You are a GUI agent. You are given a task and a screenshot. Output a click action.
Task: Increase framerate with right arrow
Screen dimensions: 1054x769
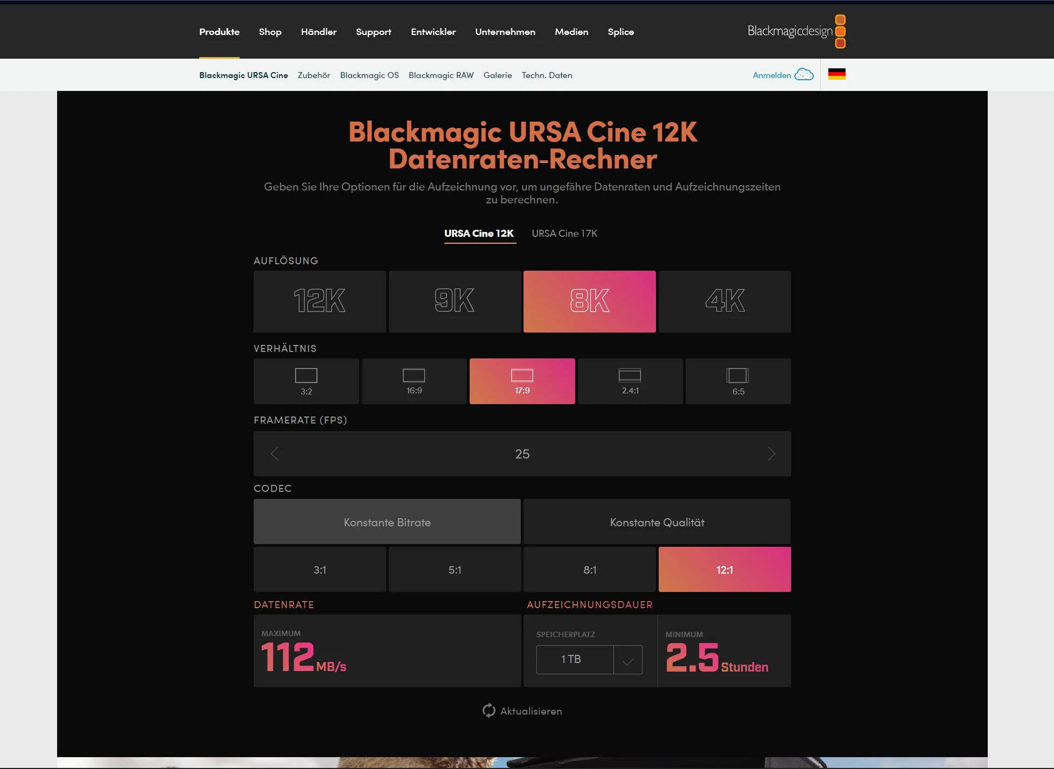pyautogui.click(x=771, y=454)
